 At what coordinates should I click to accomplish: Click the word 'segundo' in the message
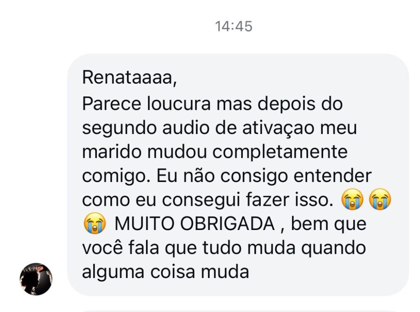coord(119,128)
